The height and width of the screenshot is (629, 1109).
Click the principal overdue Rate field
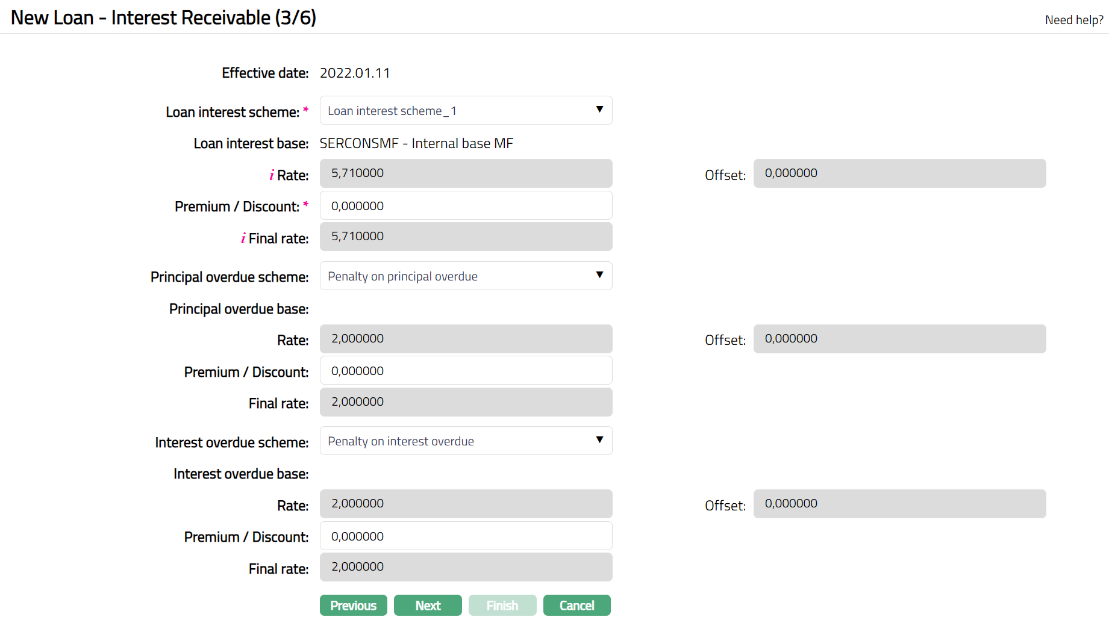466,339
